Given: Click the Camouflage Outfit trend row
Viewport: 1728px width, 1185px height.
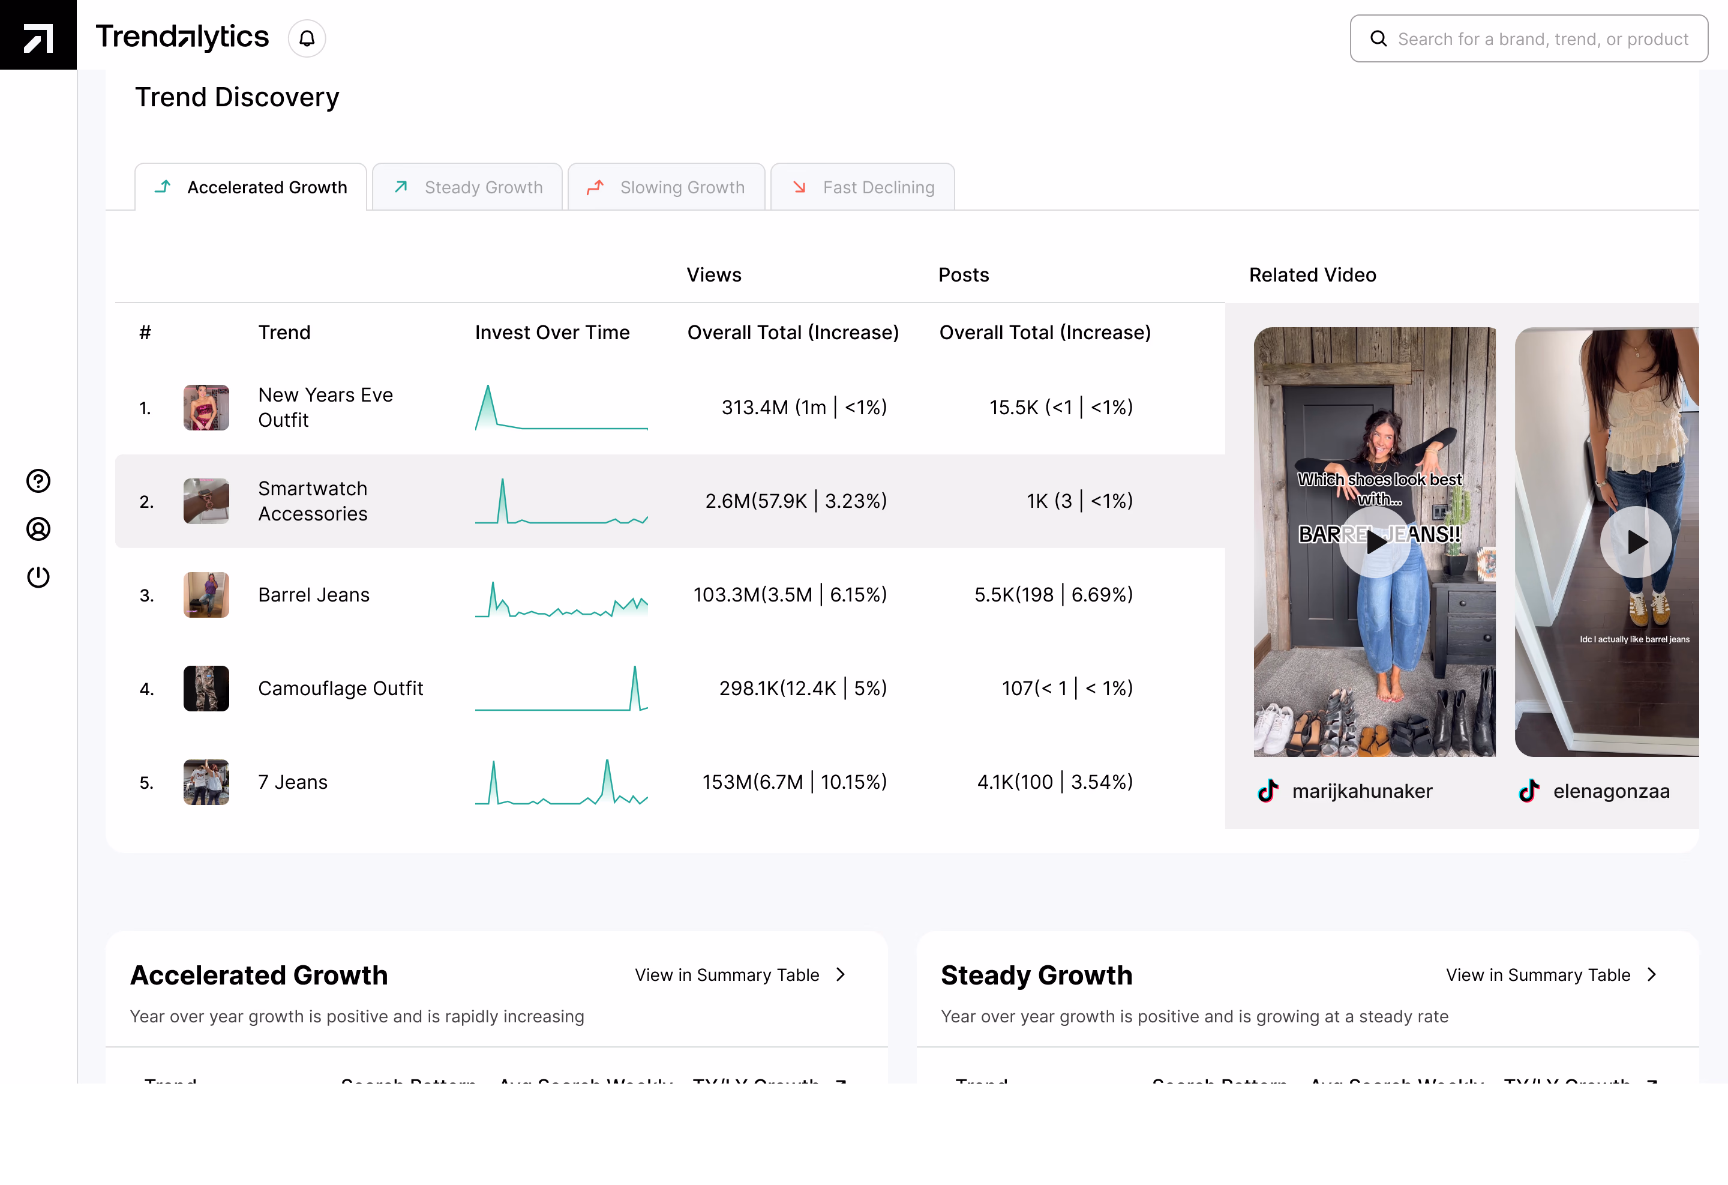Looking at the screenshot, I should 341,689.
